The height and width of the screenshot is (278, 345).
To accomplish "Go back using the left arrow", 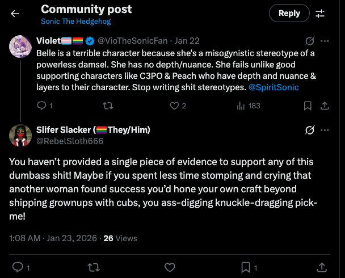I will pyautogui.click(x=15, y=14).
